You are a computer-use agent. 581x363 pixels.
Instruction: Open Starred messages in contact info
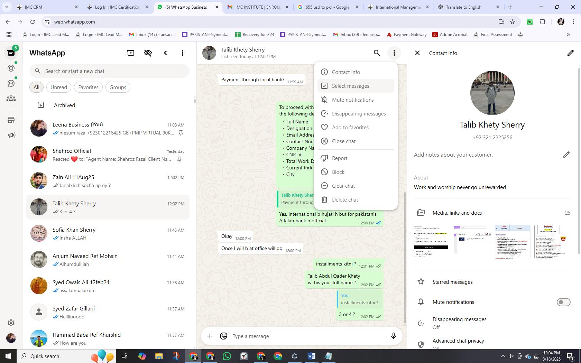click(492, 282)
